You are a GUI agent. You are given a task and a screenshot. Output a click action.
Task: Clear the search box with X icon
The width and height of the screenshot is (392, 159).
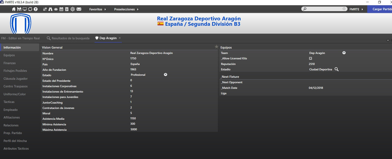344,9
